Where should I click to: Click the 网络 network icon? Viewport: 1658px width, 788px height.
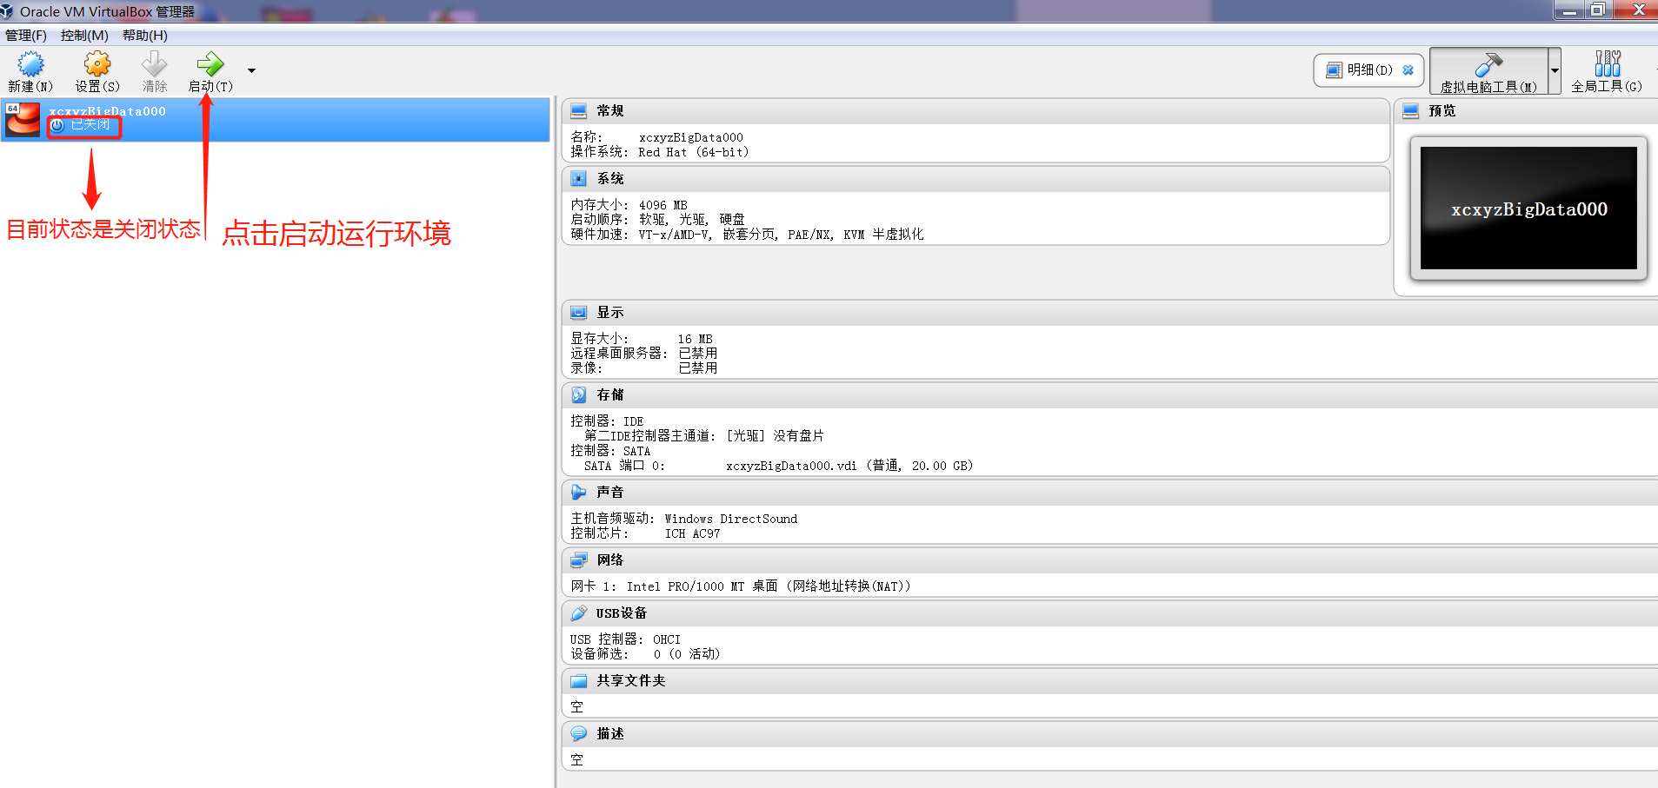pos(579,560)
